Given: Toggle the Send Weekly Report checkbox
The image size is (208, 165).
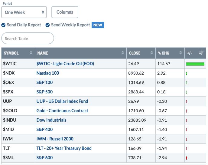Looking at the screenshot, I should (x=47, y=25).
